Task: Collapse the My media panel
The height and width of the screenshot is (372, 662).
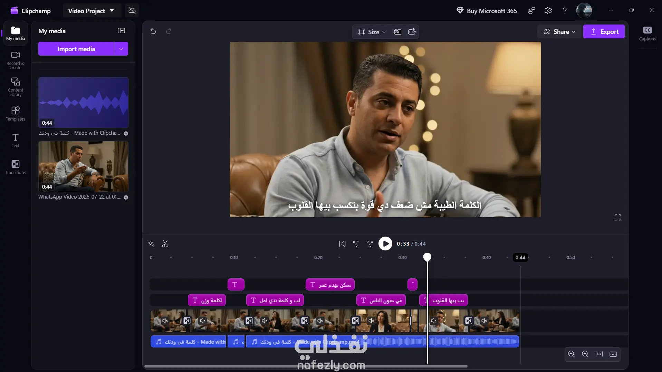Action: [x=121, y=31]
